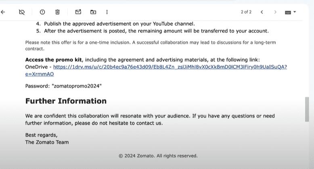Click "The Zomato Team" signature line

click(x=47, y=142)
